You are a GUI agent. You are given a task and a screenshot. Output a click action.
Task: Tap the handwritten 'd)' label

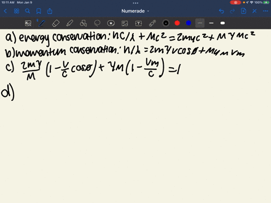[8, 92]
